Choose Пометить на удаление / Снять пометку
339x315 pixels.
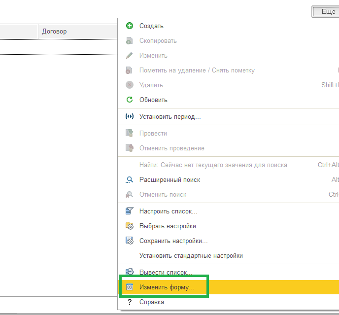pos(229,70)
